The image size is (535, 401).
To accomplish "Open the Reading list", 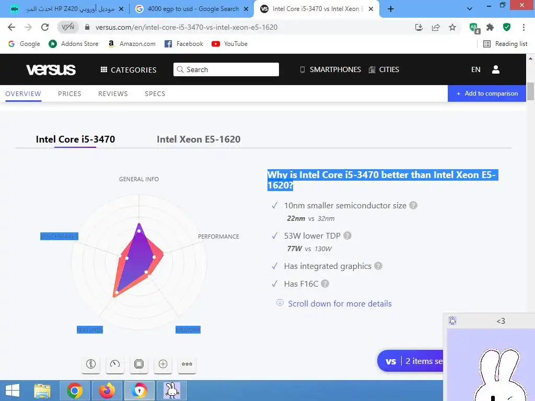I will tap(505, 44).
